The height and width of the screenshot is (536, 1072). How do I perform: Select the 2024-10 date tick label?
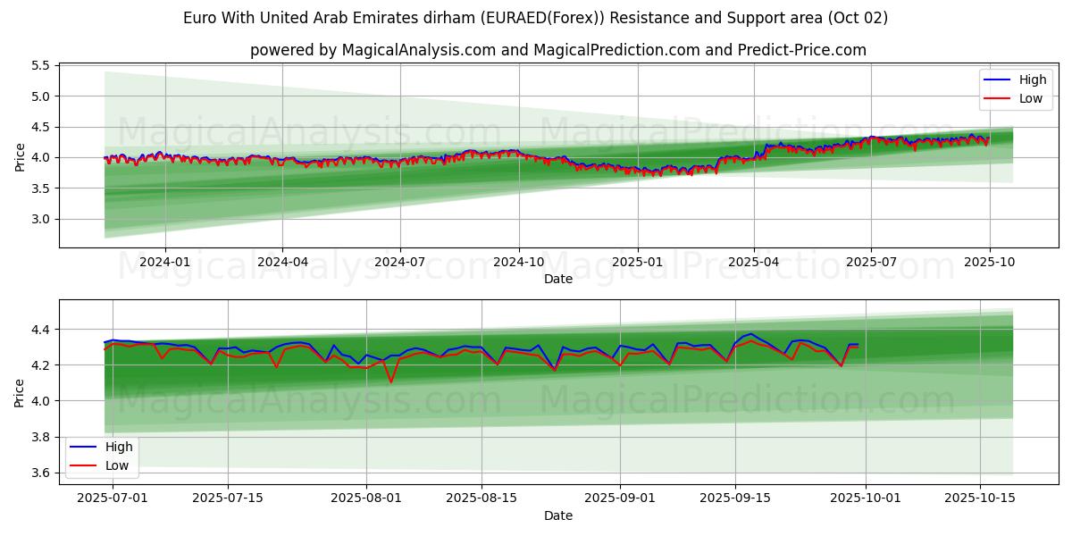click(x=519, y=262)
